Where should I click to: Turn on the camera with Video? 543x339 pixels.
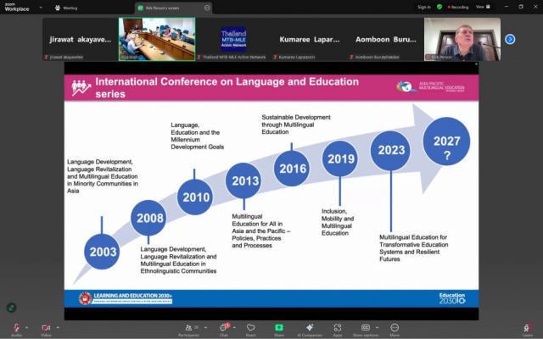[45, 327]
